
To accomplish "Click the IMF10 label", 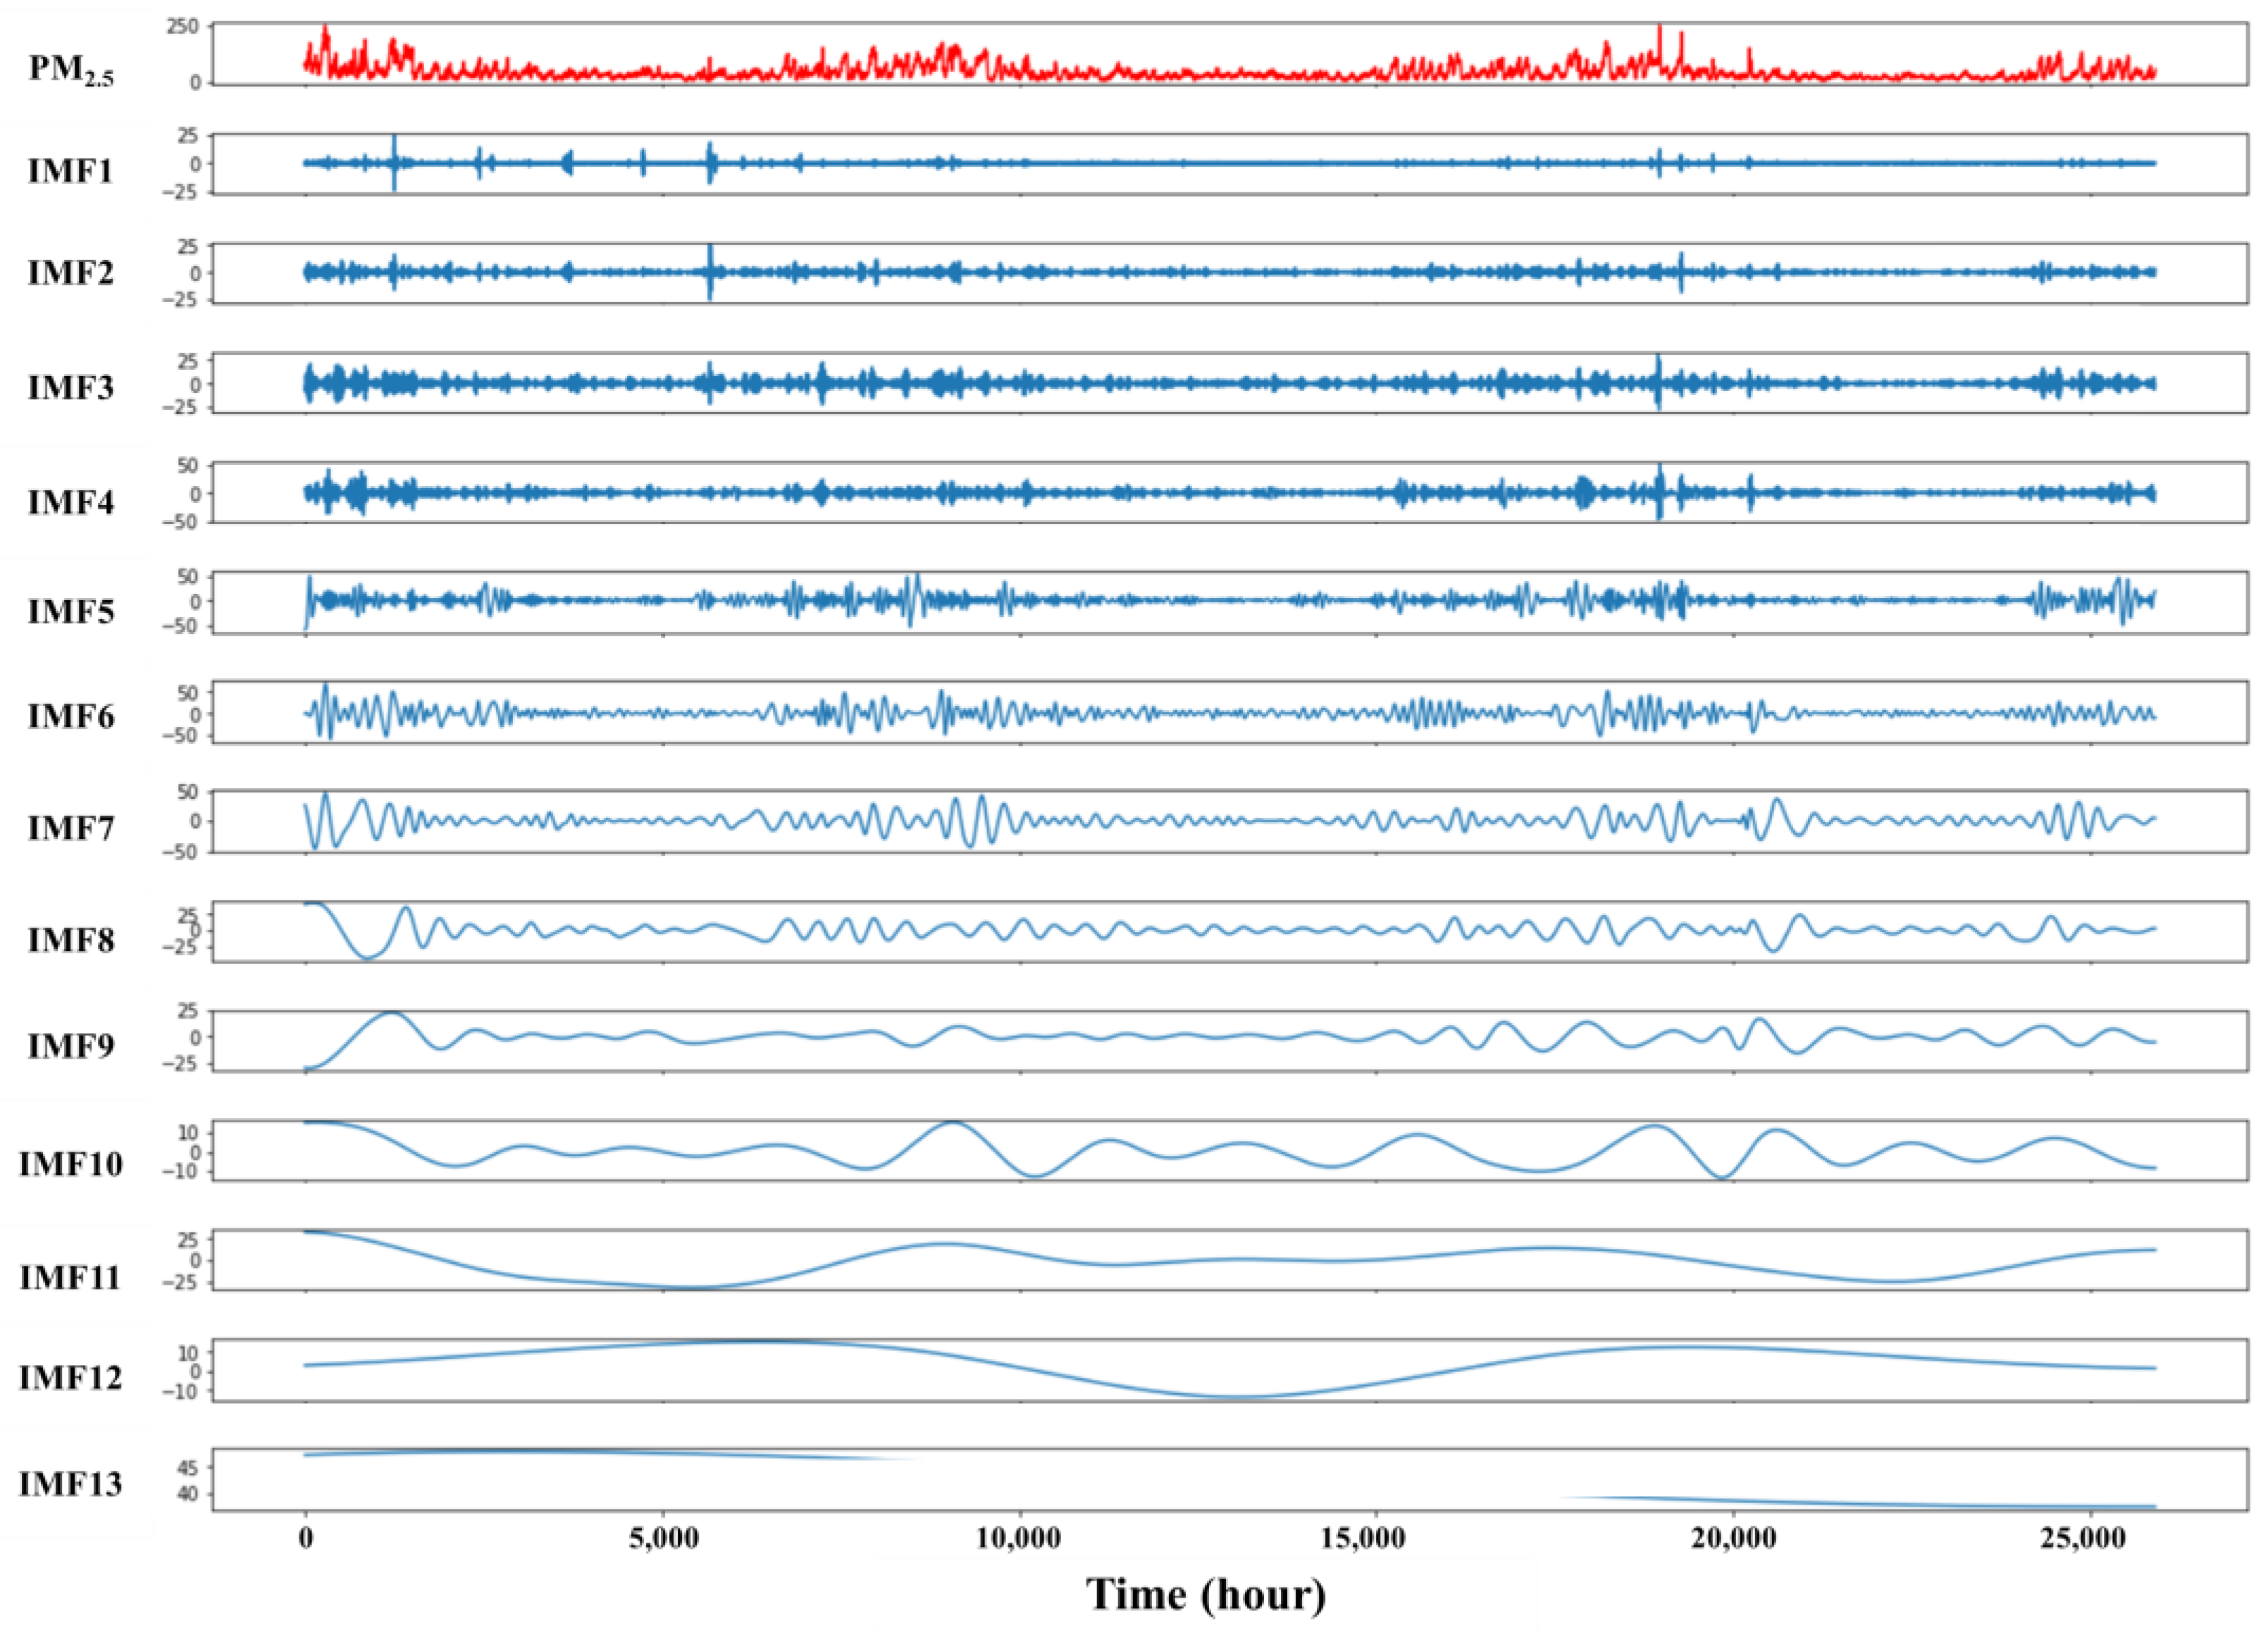I will [70, 1164].
